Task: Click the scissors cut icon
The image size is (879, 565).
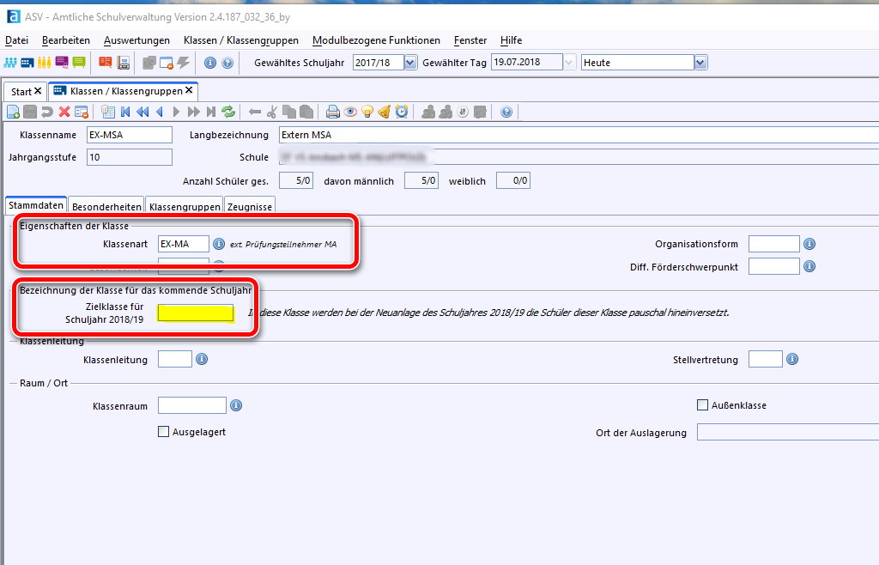Action: click(272, 112)
